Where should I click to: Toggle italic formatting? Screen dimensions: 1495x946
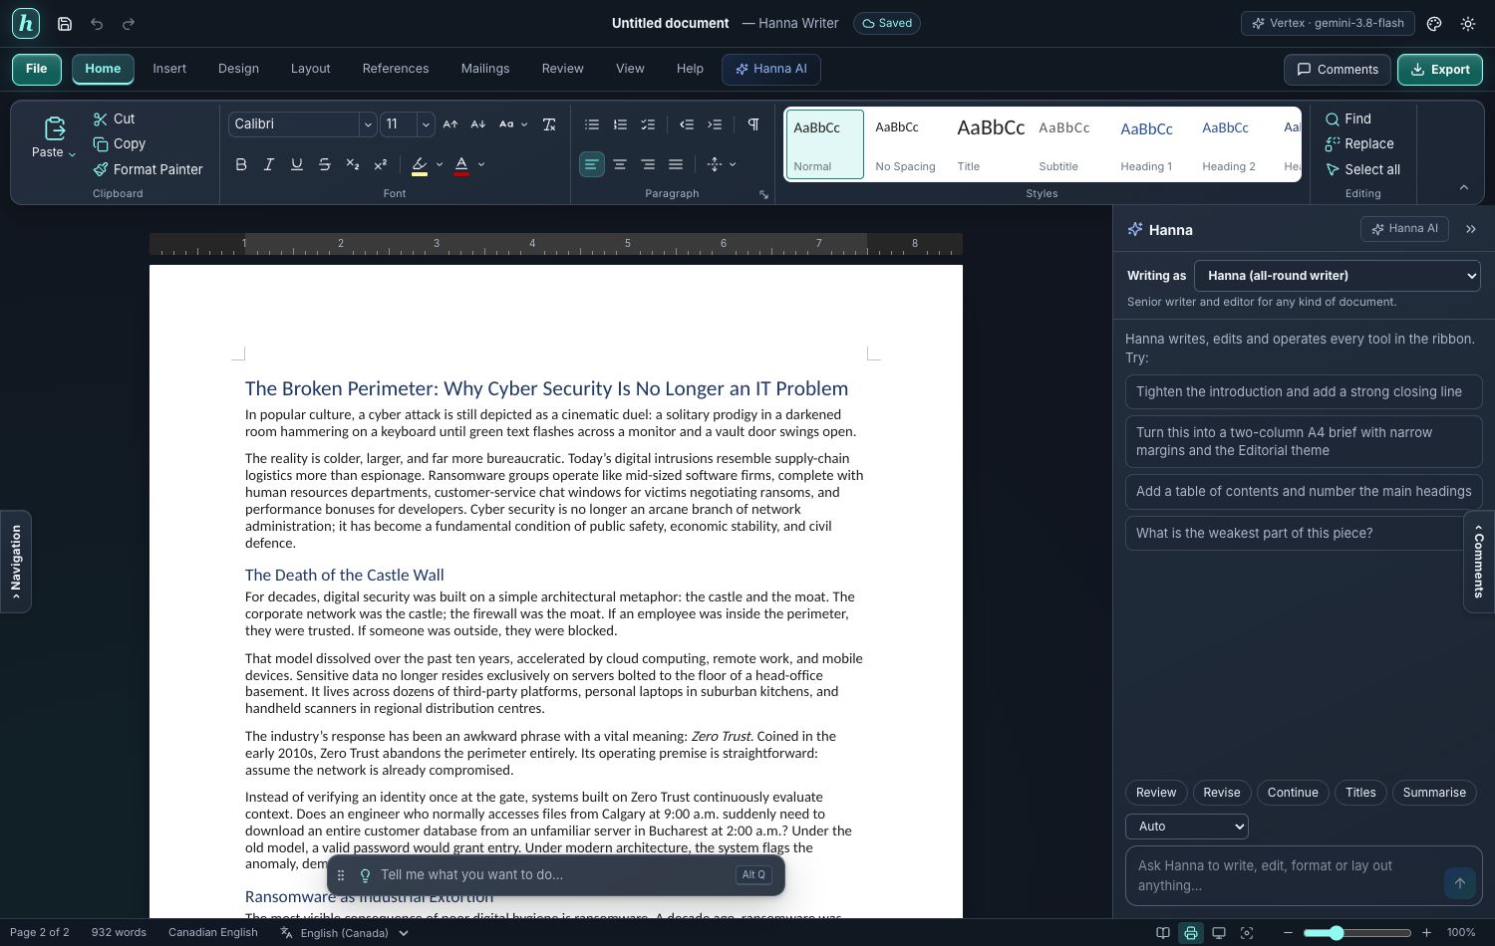click(x=269, y=164)
